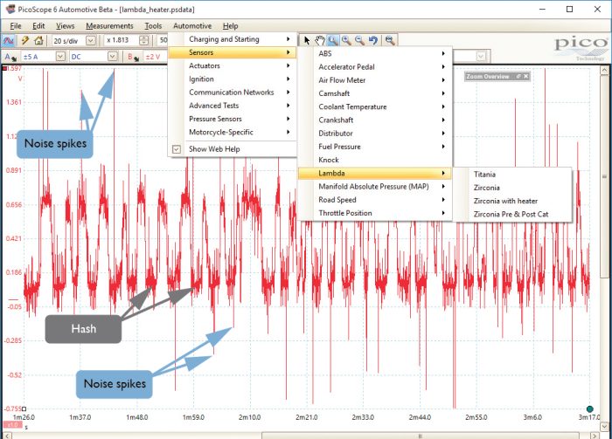This screenshot has height=439, width=612.
Task: Select the arrow selection tool
Action: [307, 40]
